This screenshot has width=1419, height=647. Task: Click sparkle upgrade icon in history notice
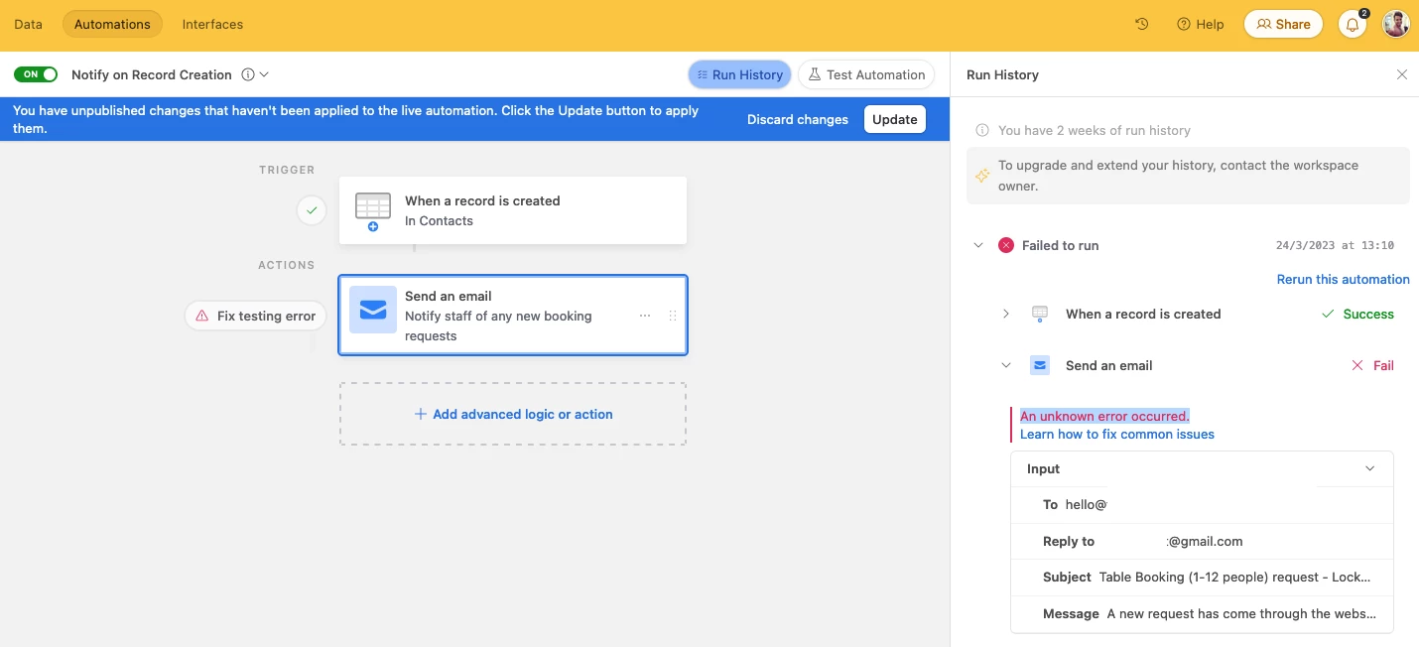(x=981, y=176)
